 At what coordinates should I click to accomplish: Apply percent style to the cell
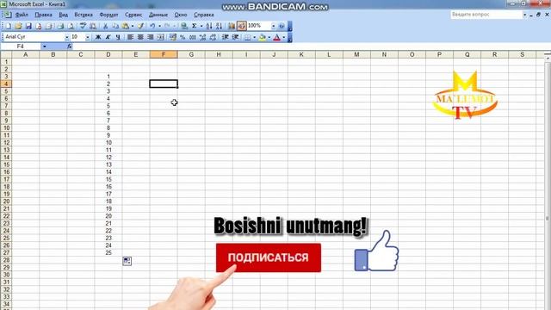tap(183, 37)
